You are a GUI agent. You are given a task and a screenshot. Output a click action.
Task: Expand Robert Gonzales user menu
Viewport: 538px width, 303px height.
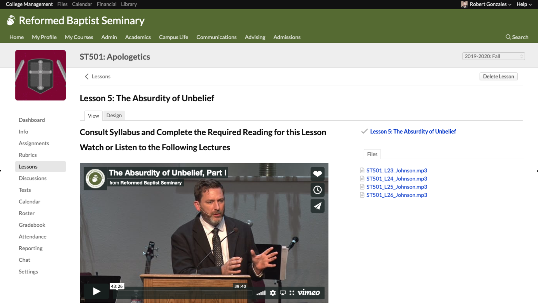pyautogui.click(x=490, y=4)
